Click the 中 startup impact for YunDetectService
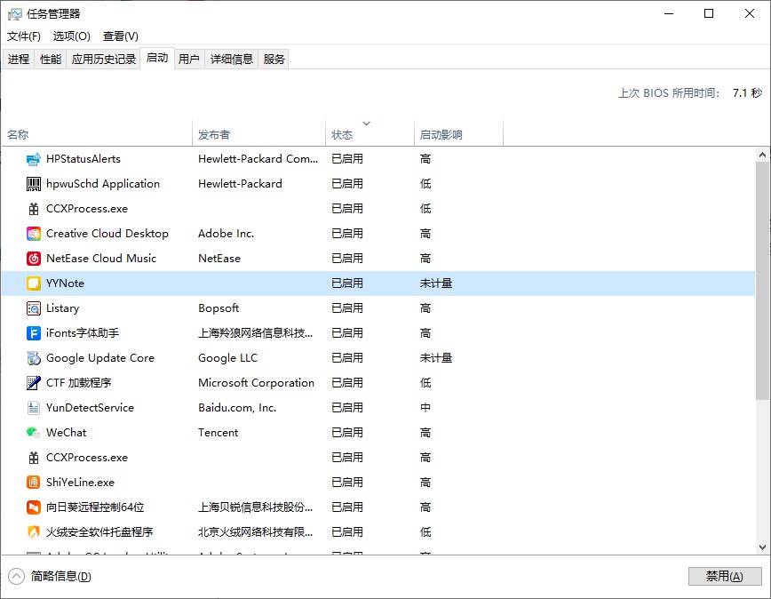The image size is (771, 599). (x=425, y=408)
